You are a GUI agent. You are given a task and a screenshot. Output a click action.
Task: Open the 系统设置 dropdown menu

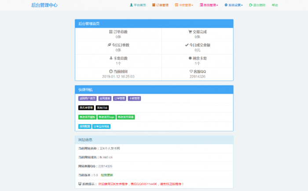(x=234, y=5)
